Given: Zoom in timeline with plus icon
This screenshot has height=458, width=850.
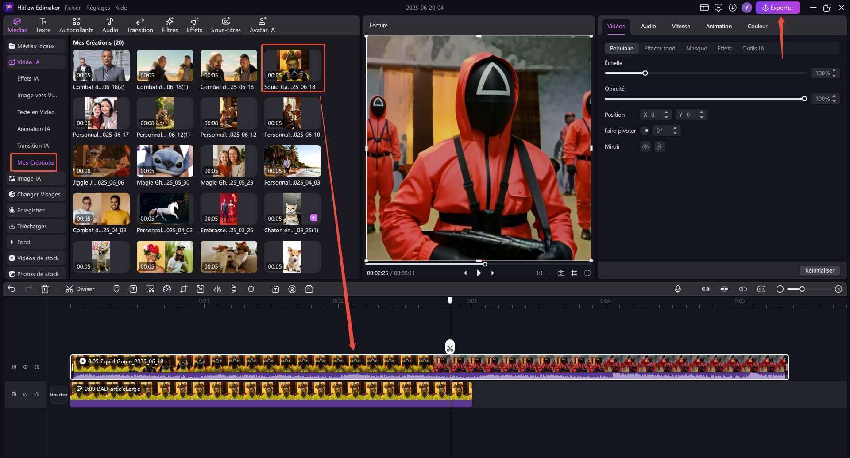Looking at the screenshot, I should point(838,289).
